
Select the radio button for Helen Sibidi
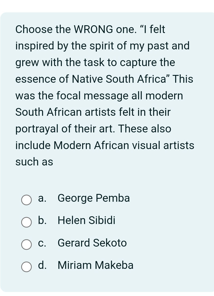(26, 222)
